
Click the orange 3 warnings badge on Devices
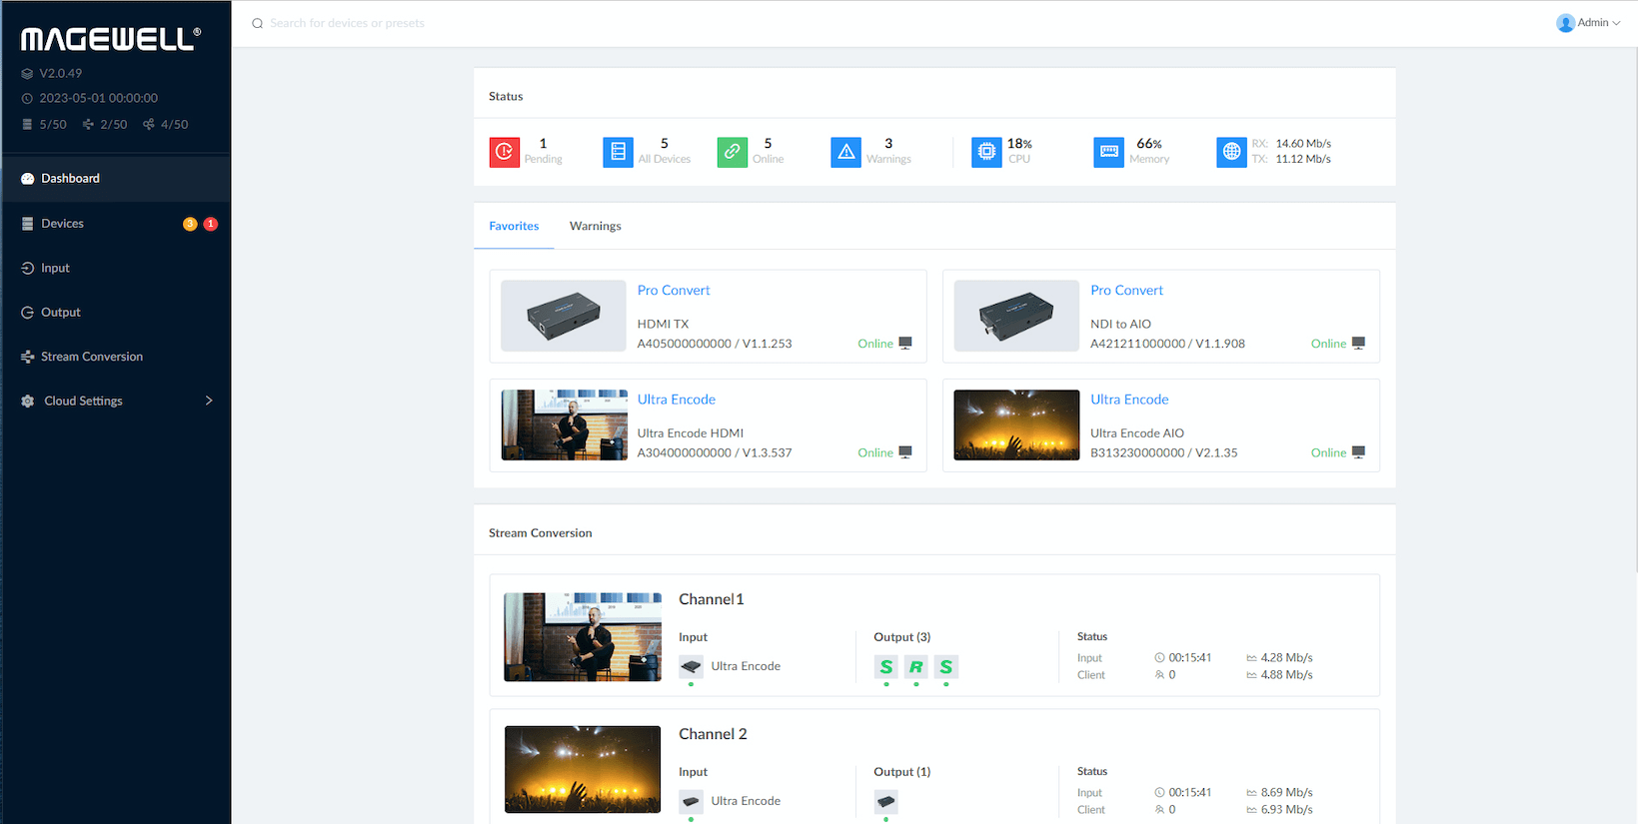coord(190,224)
